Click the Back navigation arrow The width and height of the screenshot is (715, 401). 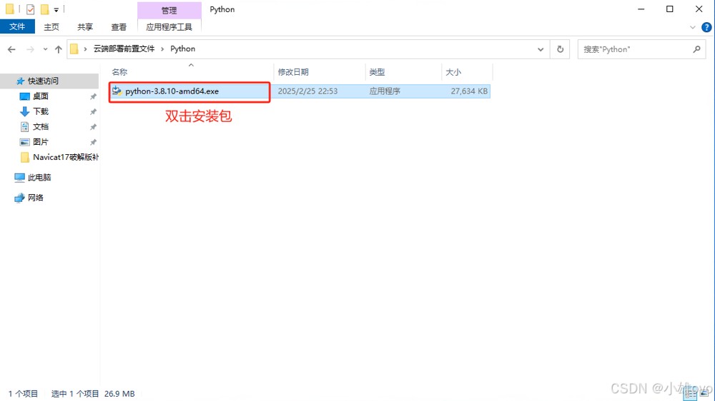(11, 49)
